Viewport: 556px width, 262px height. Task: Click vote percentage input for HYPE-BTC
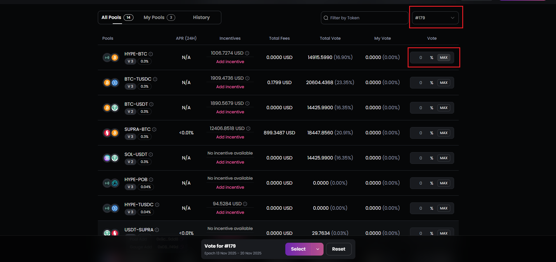coord(421,58)
